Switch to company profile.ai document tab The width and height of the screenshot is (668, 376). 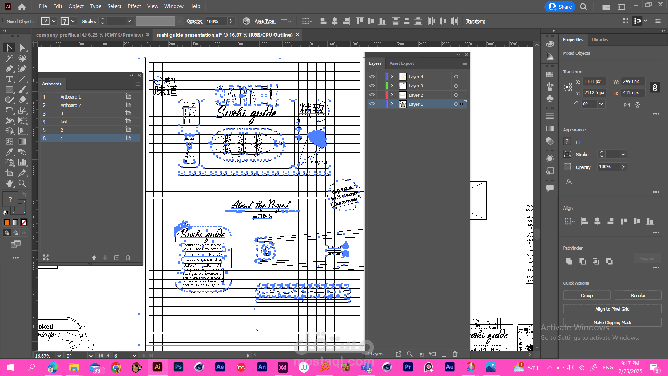click(x=89, y=35)
